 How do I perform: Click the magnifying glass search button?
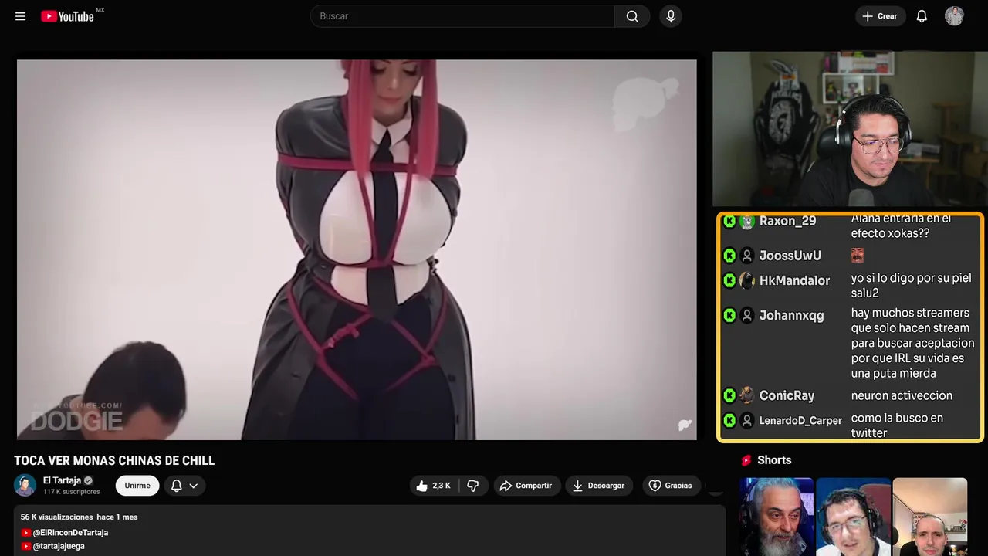[632, 16]
